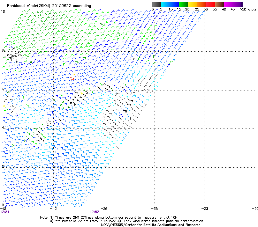Click the 10 latitude axis label
This screenshot has height=227, width=258.
(x=3, y=12)
